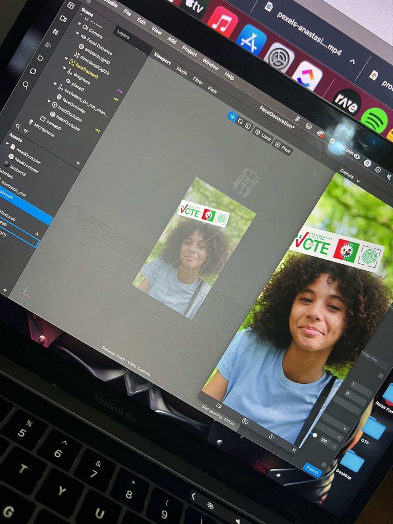The image size is (393, 524).
Task: Collapse the occluders_do_not_chan... node
Action: pyautogui.click(x=55, y=84)
